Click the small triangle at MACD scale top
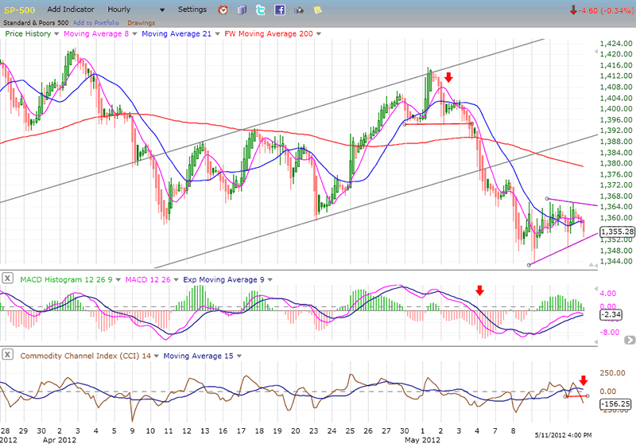Viewport: 636px width, 444px height. [x=595, y=289]
